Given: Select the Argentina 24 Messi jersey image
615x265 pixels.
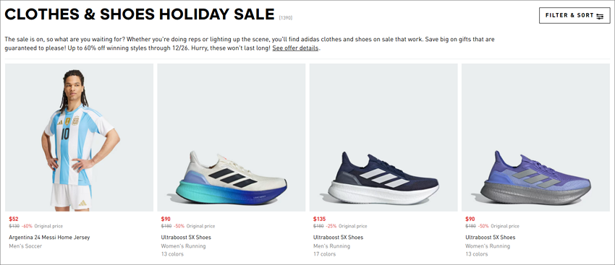Looking at the screenshot, I should coord(80,137).
